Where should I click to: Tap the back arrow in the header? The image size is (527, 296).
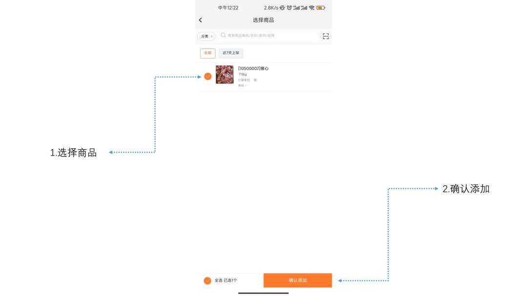pos(201,20)
